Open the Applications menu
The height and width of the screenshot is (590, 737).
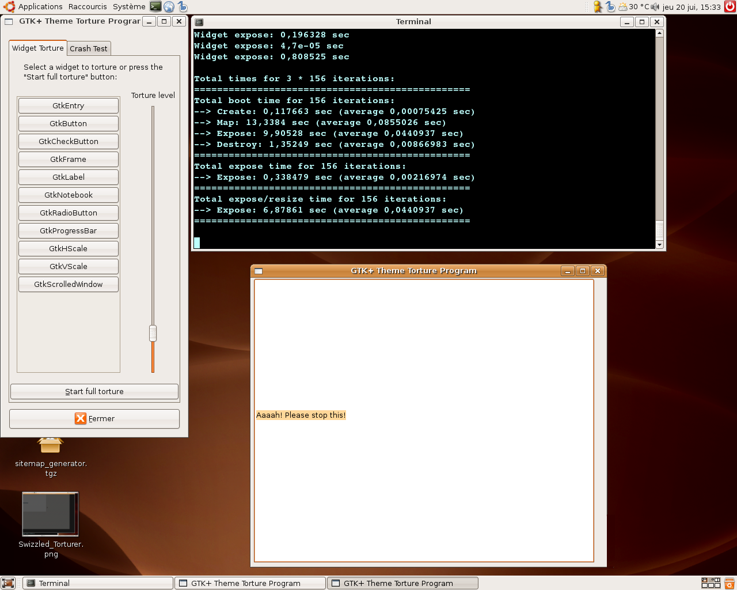(40, 7)
